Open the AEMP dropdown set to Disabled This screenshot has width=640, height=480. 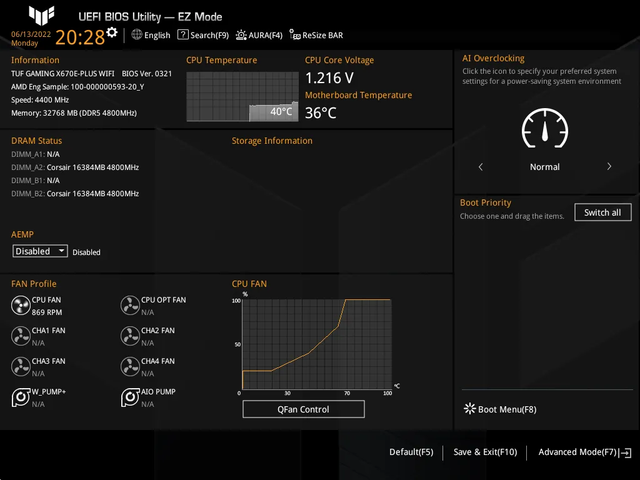click(39, 251)
